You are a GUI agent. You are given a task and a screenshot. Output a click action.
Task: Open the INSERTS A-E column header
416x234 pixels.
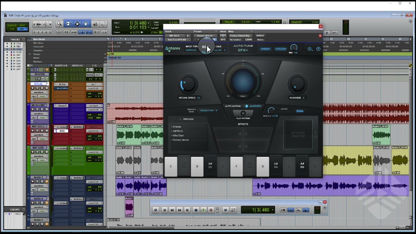pyautogui.click(x=61, y=66)
